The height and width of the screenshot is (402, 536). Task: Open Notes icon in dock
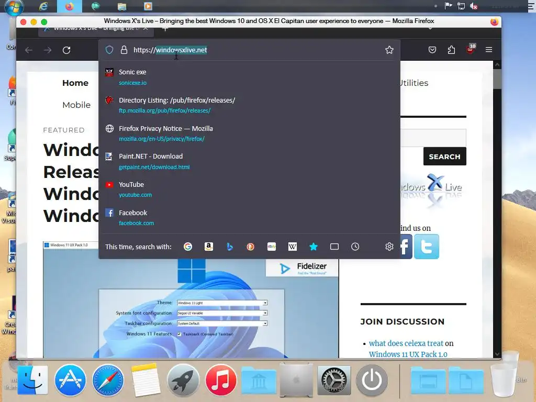146,380
